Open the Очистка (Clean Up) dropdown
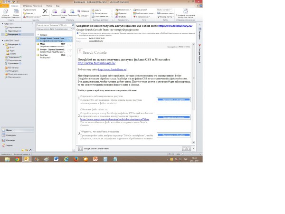The width and height of the screenshot is (285, 214). (29, 13)
